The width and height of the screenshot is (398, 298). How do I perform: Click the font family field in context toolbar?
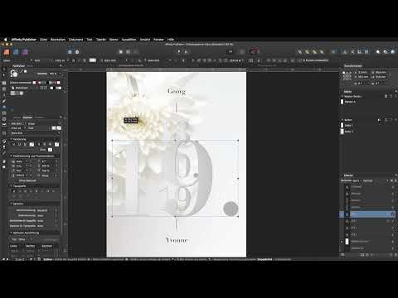click(17, 60)
